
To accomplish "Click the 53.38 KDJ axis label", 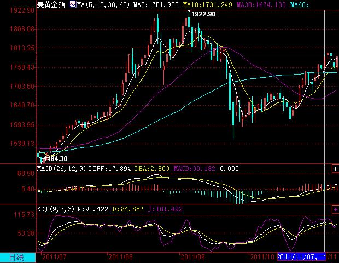I will pos(26,233).
